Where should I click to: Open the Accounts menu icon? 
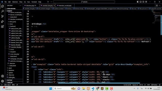point(3,76)
